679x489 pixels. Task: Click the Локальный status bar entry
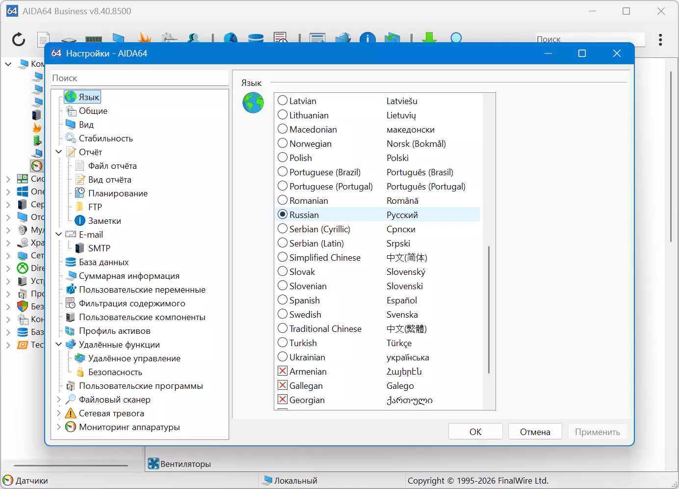[290, 481]
